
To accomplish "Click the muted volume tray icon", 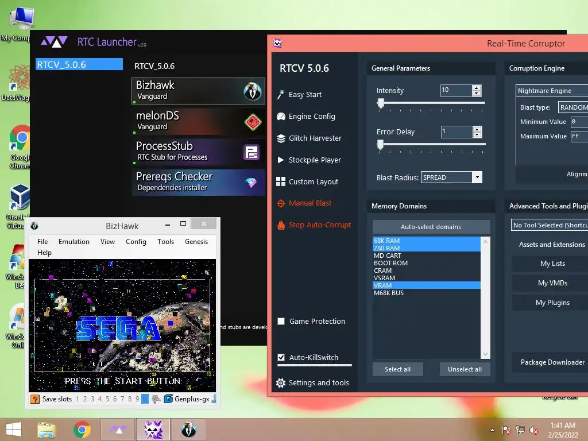I will coord(534,430).
